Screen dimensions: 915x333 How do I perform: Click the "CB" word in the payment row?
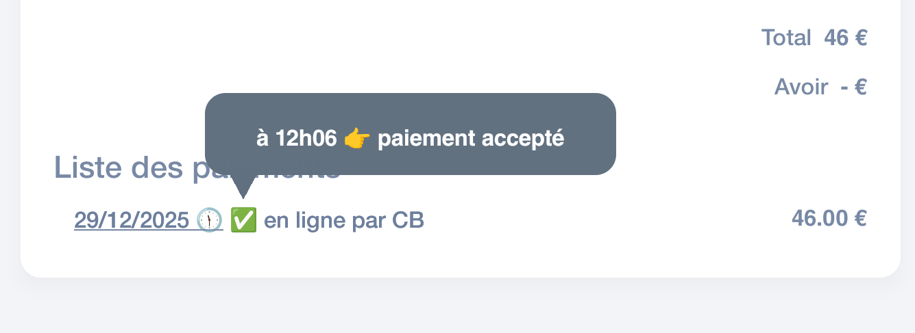coord(408,220)
